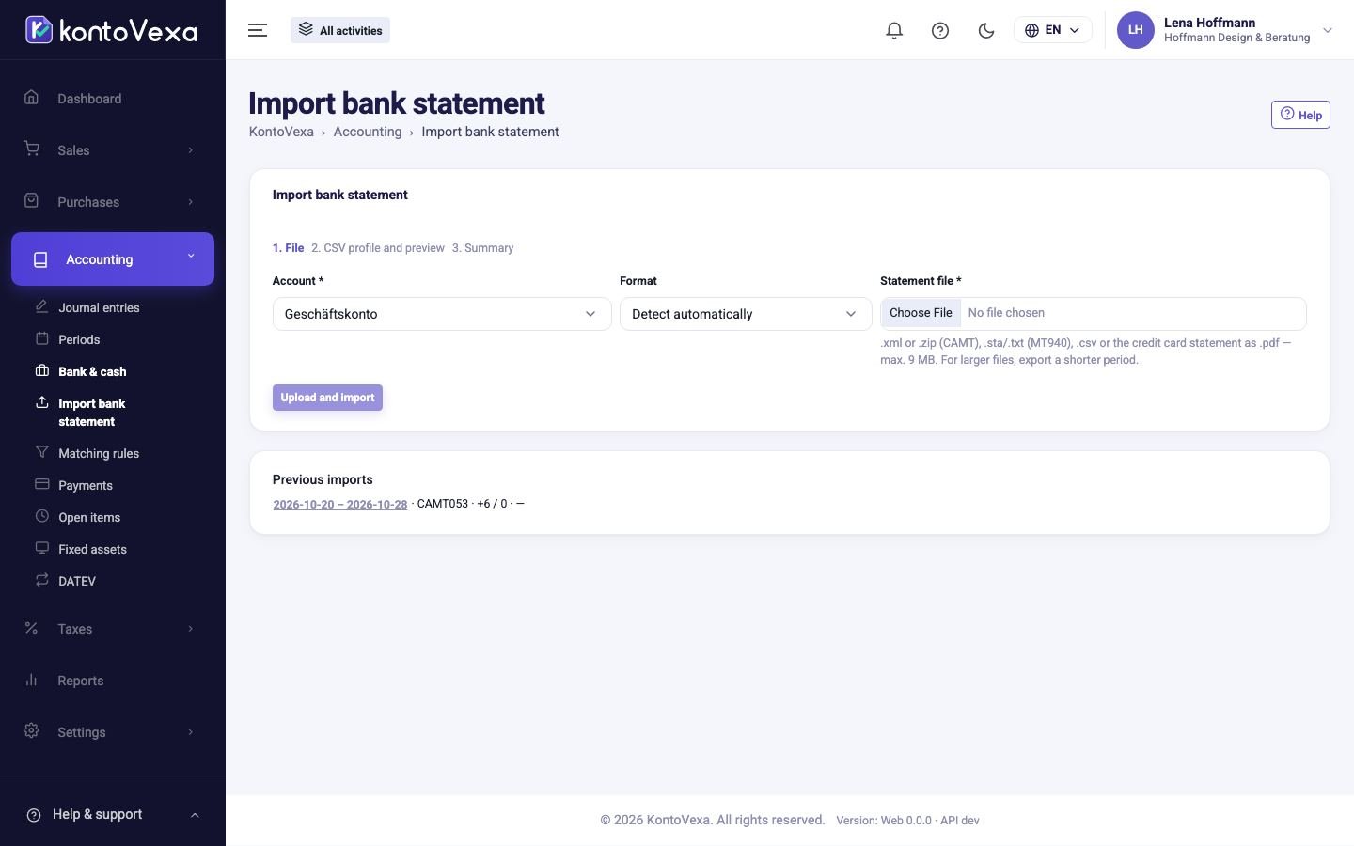The image size is (1354, 846).
Task: Click the Import bank statement upload icon
Action: tap(41, 402)
